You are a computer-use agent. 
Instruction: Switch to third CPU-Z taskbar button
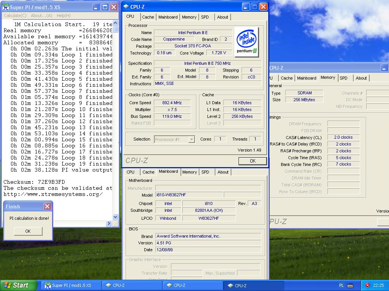tap(253, 285)
